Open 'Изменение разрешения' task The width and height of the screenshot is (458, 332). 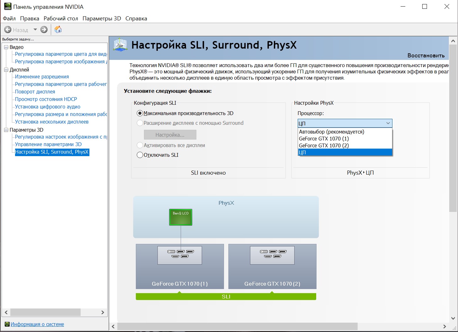click(42, 76)
